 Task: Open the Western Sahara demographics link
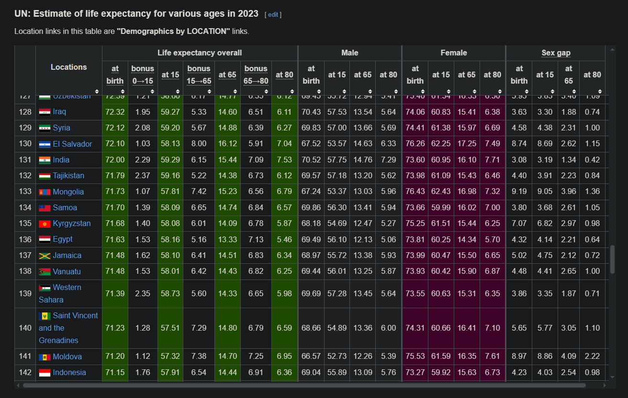pos(60,293)
